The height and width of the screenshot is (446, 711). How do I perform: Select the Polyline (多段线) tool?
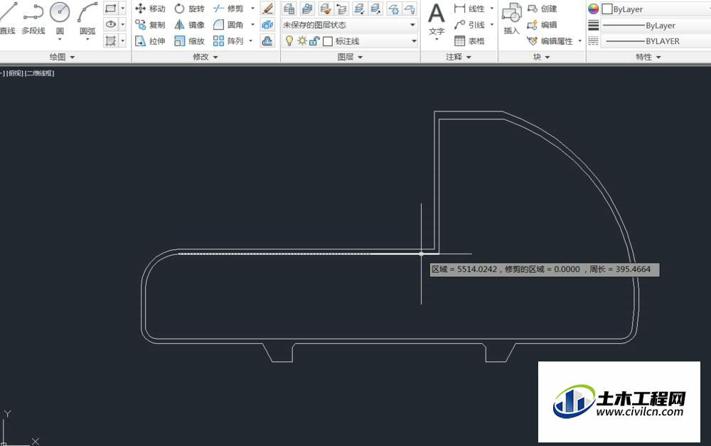33,18
